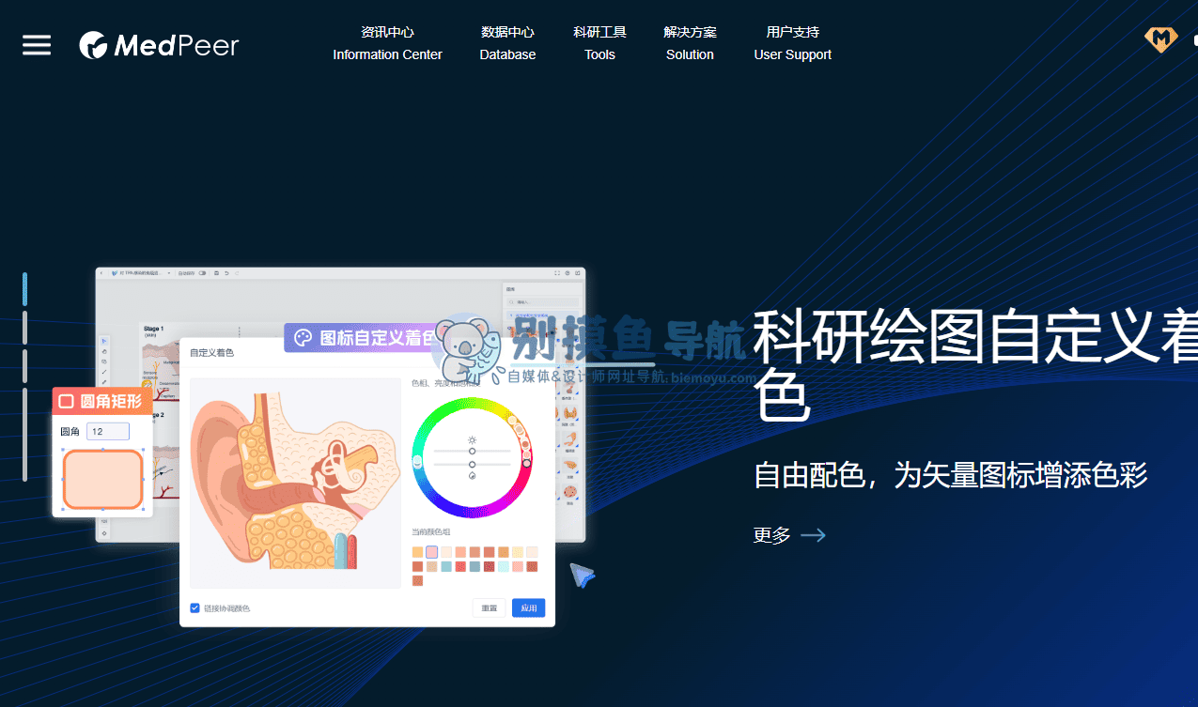Click the arrow icon next to 更多
The height and width of the screenshot is (707, 1198).
[x=813, y=535]
